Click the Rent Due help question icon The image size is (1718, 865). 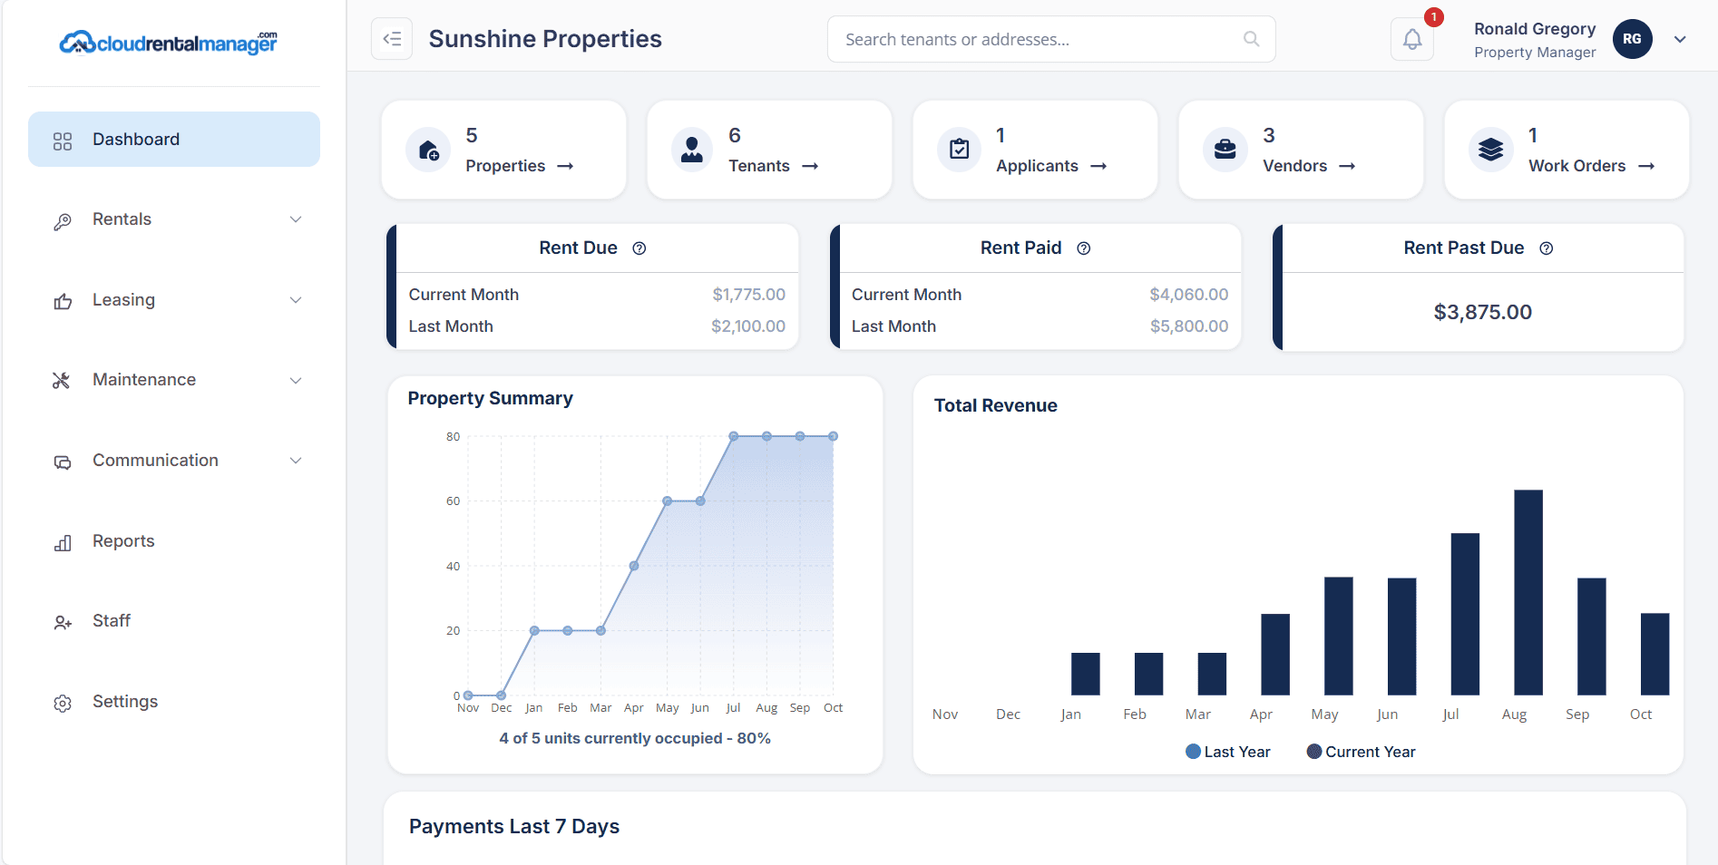[x=639, y=248]
